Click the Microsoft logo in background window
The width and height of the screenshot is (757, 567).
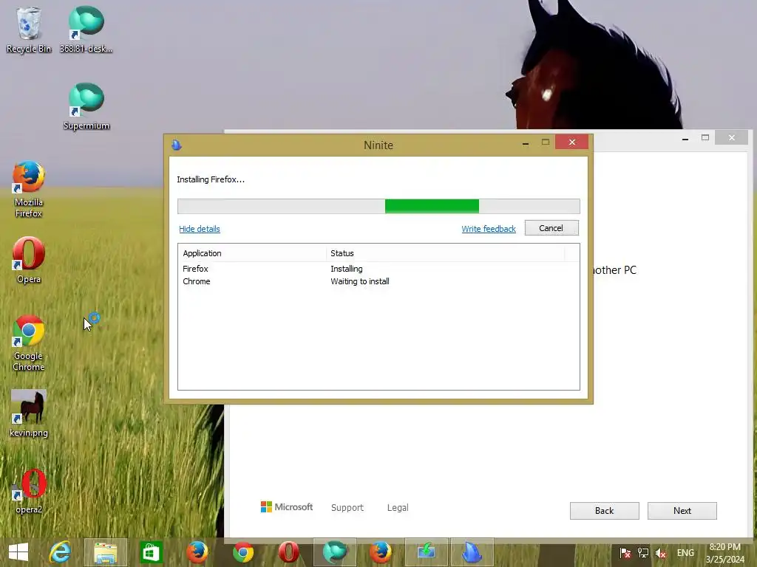[287, 506]
